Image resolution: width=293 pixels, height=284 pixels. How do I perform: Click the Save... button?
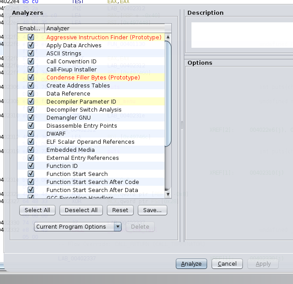(153, 210)
